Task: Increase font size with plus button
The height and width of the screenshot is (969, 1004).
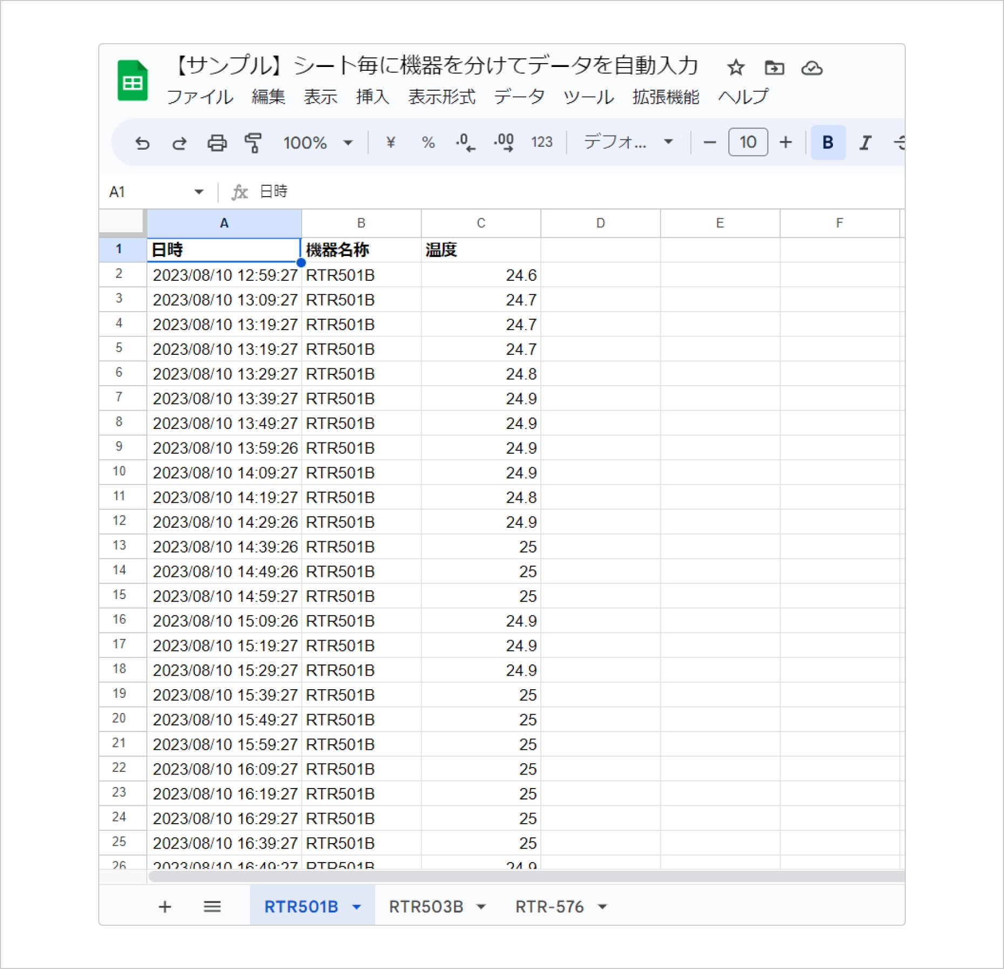Action: tap(786, 143)
